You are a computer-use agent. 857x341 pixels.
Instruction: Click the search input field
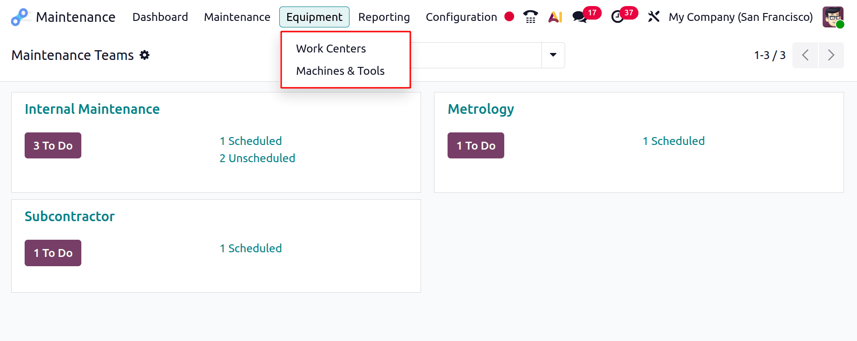476,55
